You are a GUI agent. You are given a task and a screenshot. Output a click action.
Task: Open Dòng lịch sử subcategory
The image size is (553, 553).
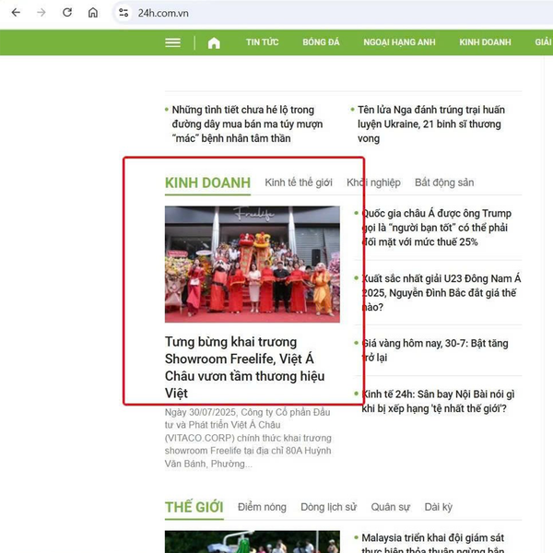328,507
